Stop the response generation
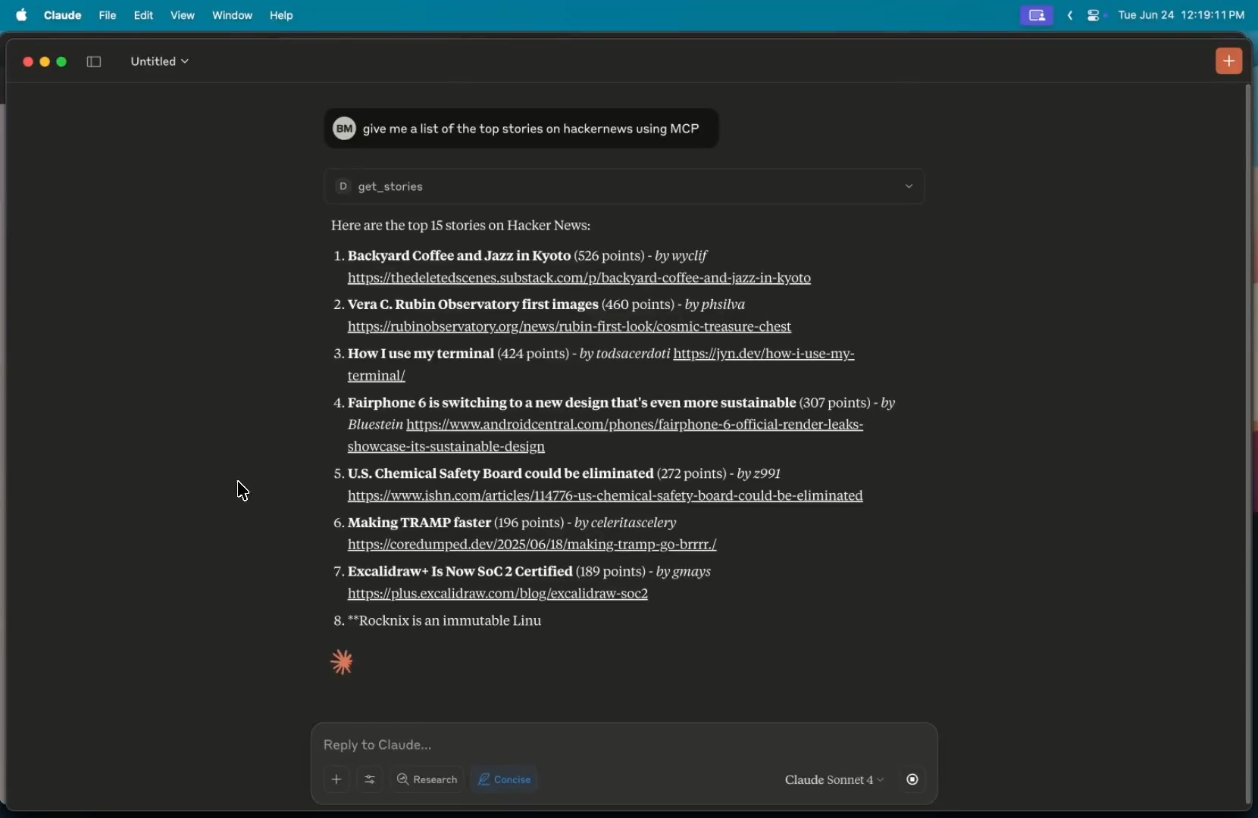 click(x=913, y=779)
